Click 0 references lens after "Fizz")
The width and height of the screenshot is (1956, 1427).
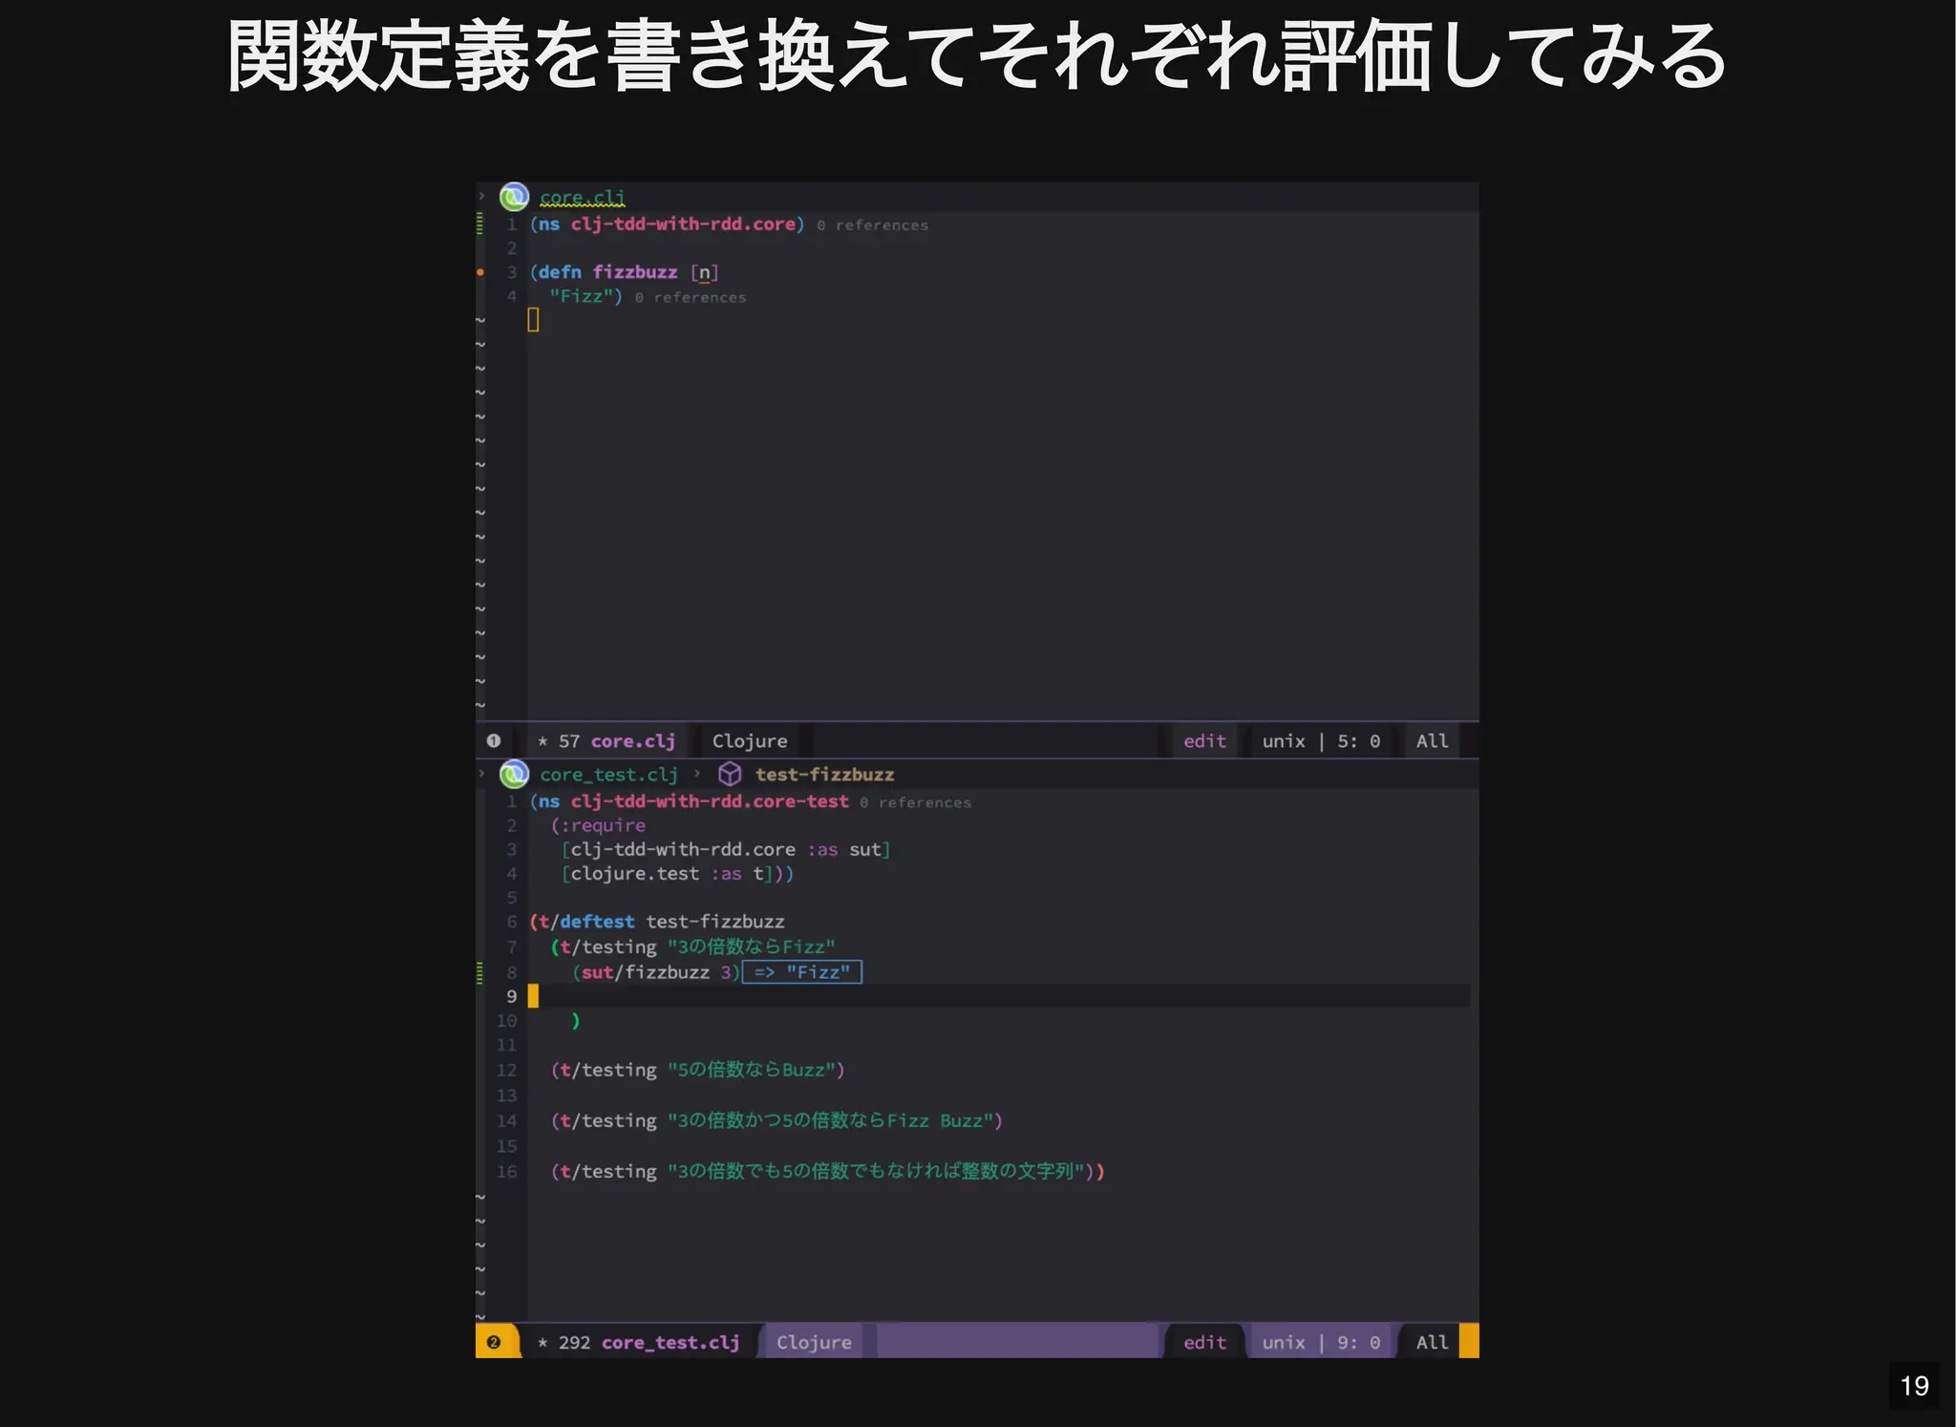click(x=691, y=298)
